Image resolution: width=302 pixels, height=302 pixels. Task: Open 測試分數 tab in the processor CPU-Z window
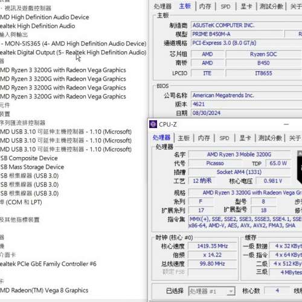(270, 138)
